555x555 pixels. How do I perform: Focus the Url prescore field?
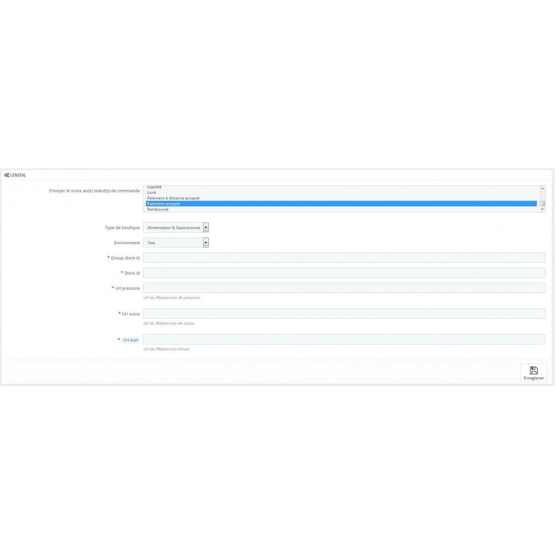point(344,287)
